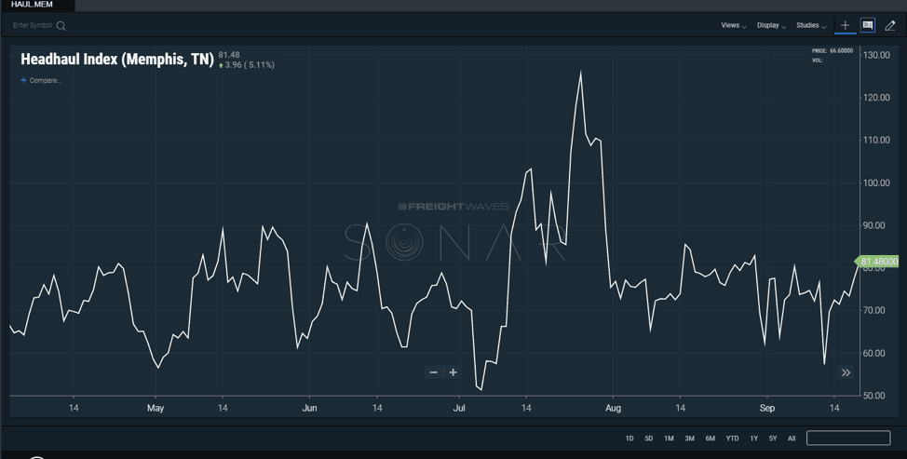Screen dimensions: 907x459
Task: Choose the 5Y range option
Action: pos(773,439)
